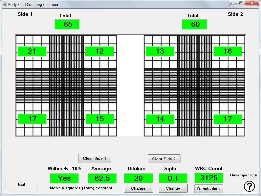Click the Within +/- 10% Yes field
The width and height of the screenshot is (261, 196).
(64, 178)
